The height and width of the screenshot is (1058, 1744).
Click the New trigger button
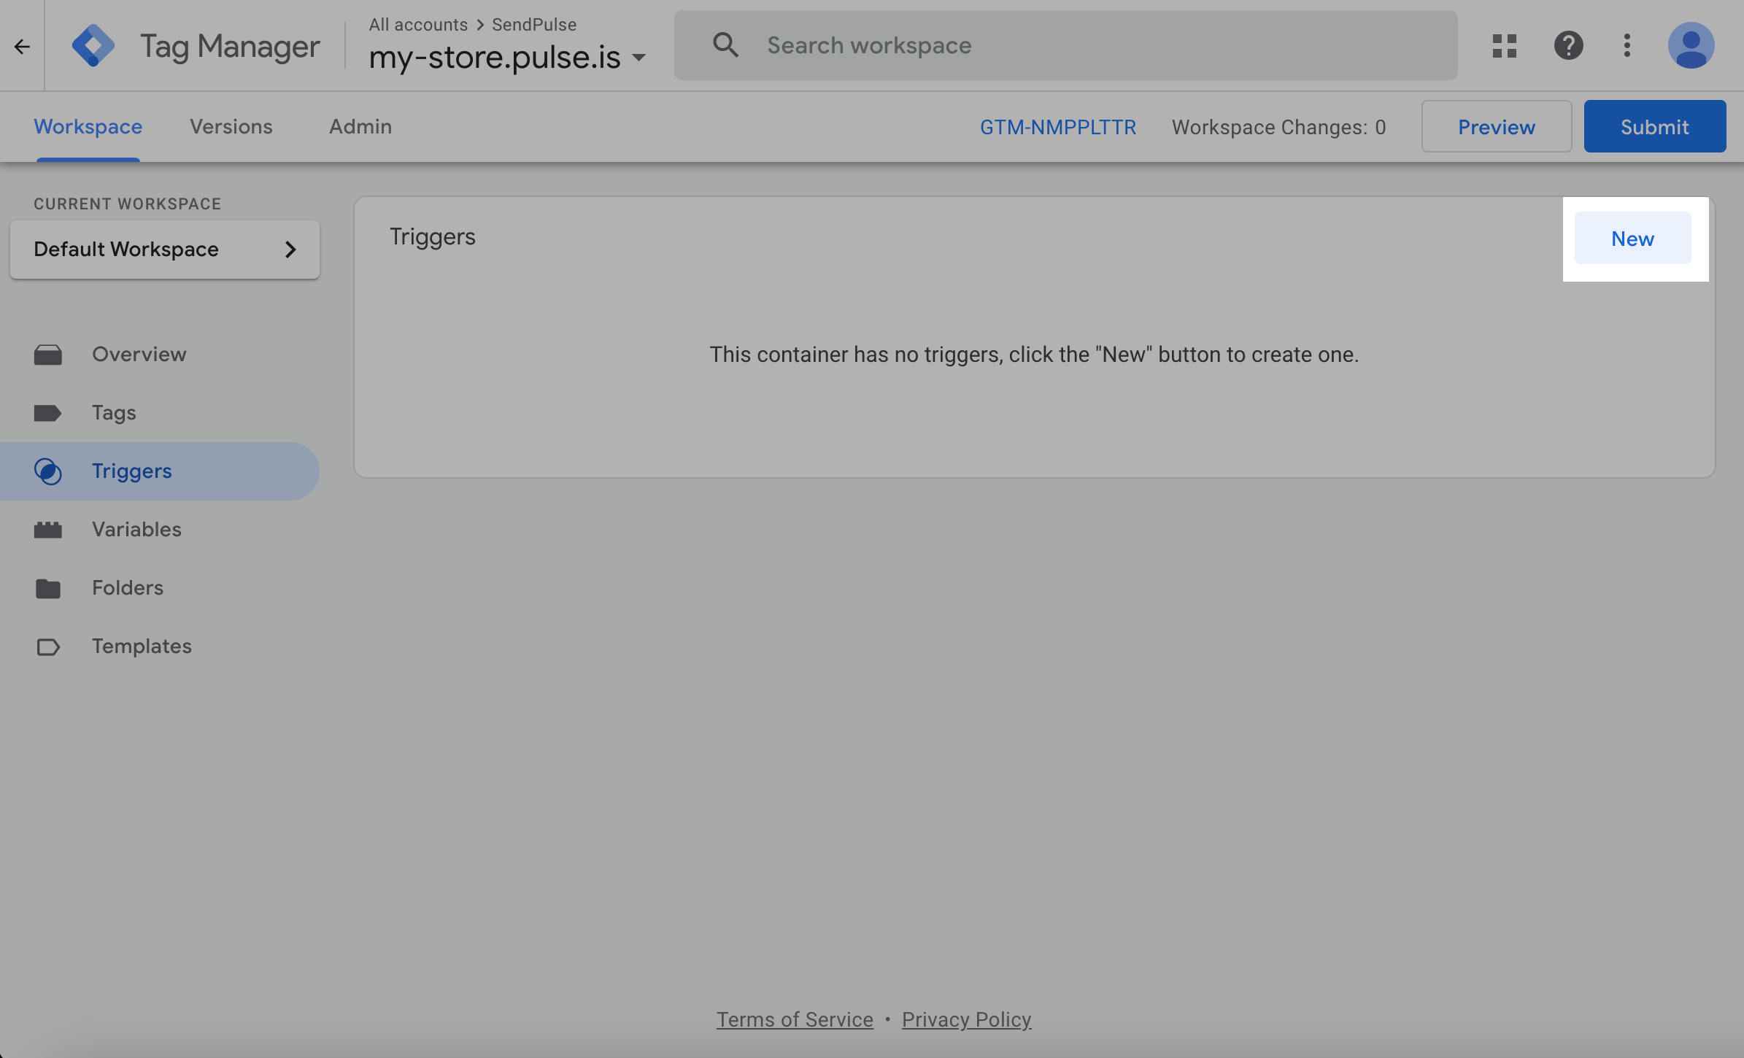tap(1632, 239)
